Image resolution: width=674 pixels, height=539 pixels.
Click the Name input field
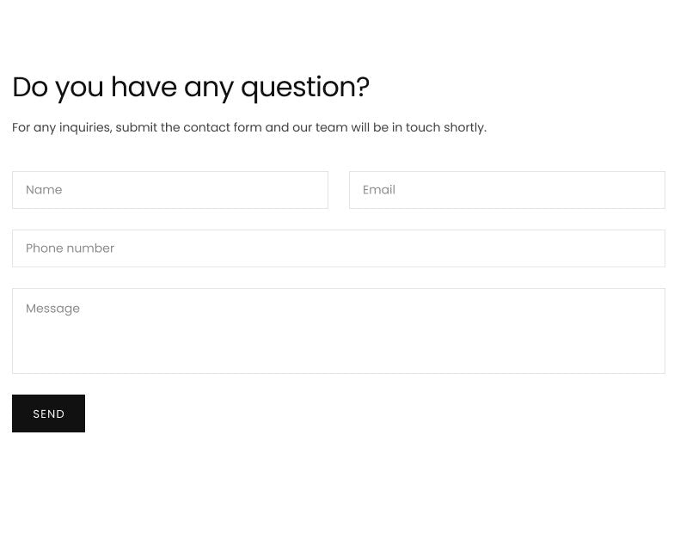[x=170, y=190]
